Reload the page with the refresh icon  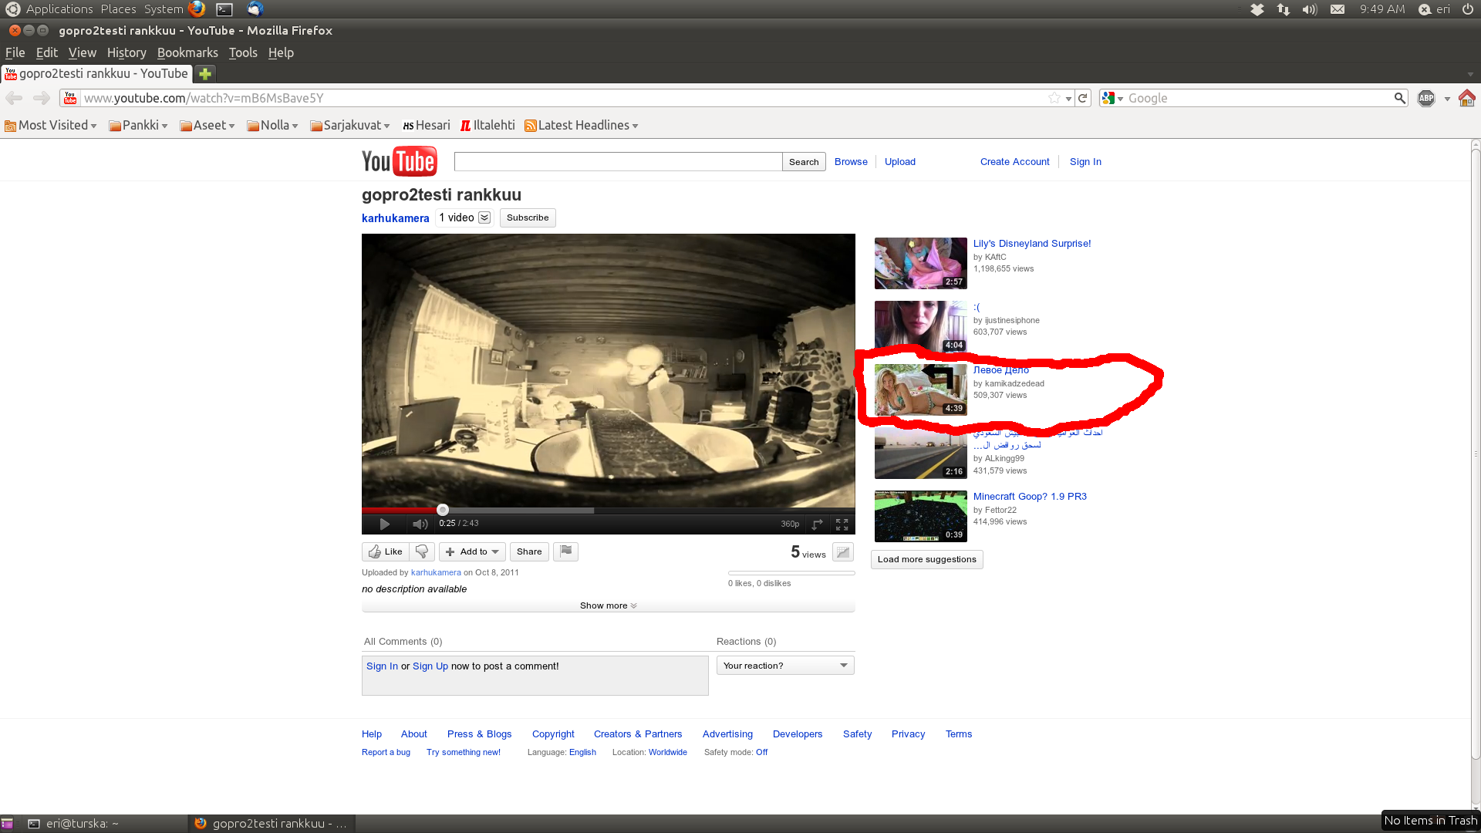coord(1083,98)
